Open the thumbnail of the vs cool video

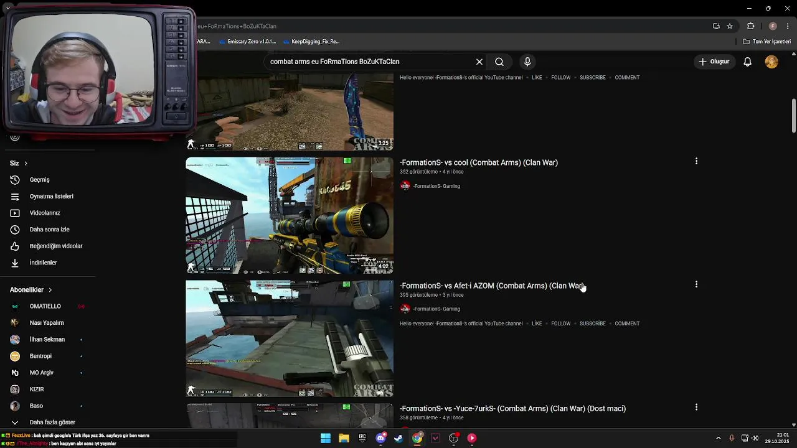(290, 215)
